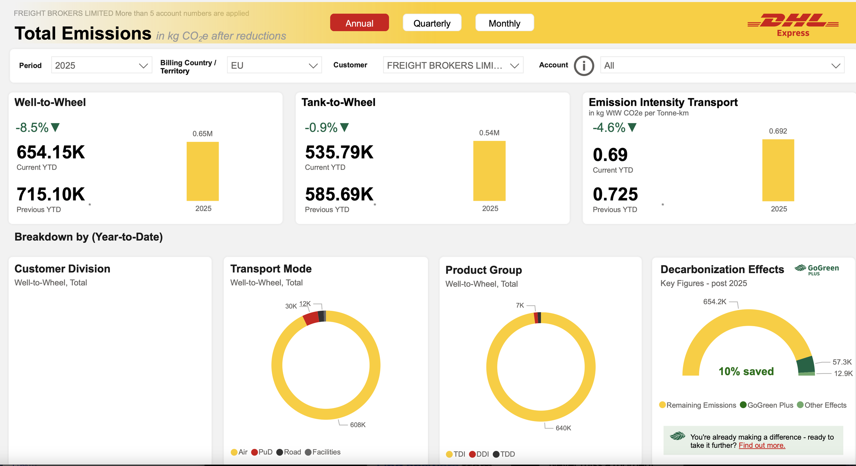Click the leaf icon beside Find out more

(x=677, y=436)
